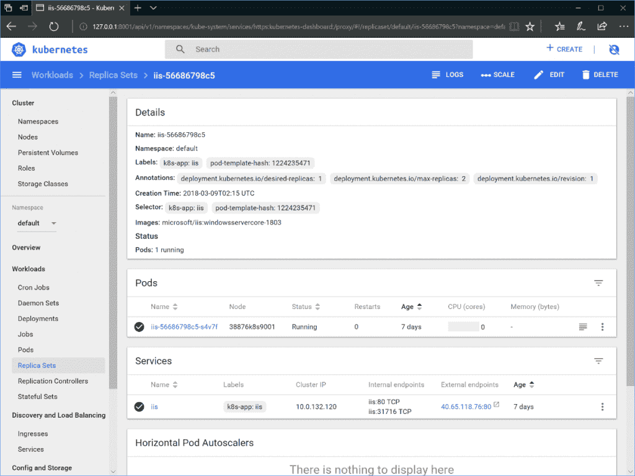Image resolution: width=635 pixels, height=476 pixels.
Task: Open external endpoint 40.65.118.76:80
Action: [466, 406]
